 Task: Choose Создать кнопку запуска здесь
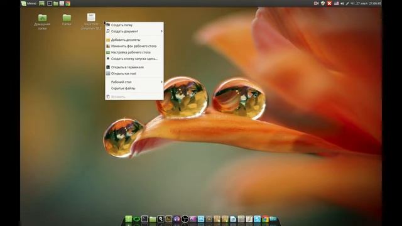[x=134, y=58]
